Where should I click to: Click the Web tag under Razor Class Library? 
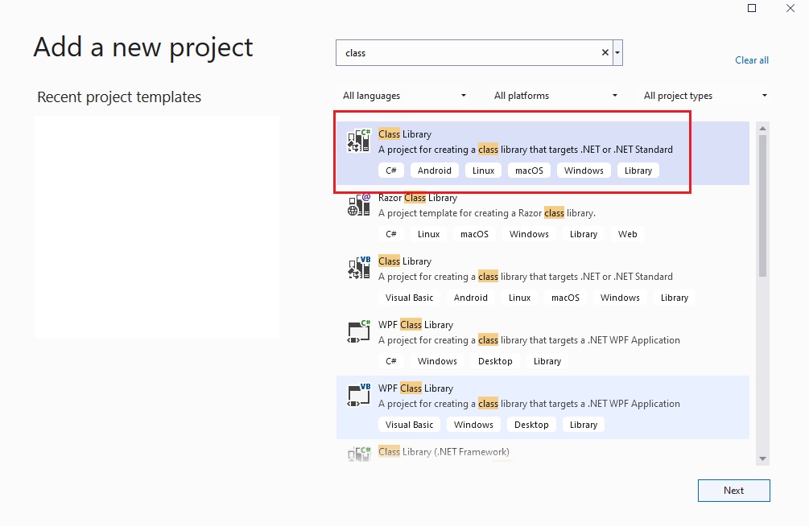click(x=627, y=234)
